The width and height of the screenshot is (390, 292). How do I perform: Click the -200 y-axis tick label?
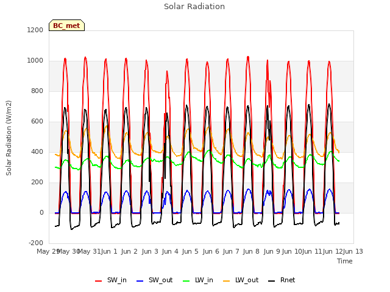tap(36, 243)
